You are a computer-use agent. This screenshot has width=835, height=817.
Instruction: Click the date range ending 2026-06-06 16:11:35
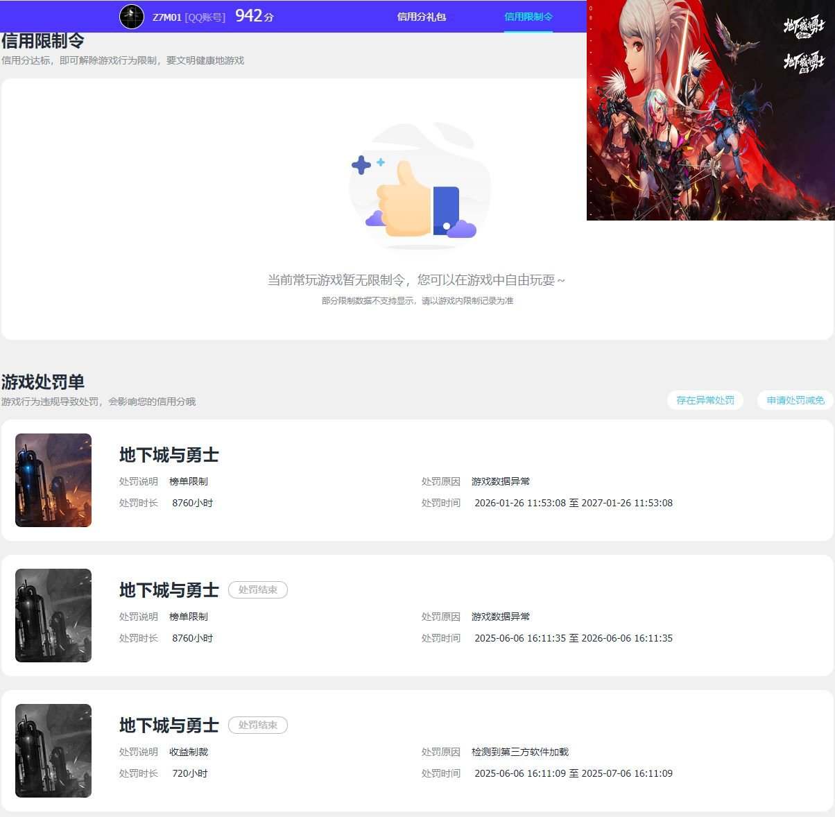coord(574,638)
